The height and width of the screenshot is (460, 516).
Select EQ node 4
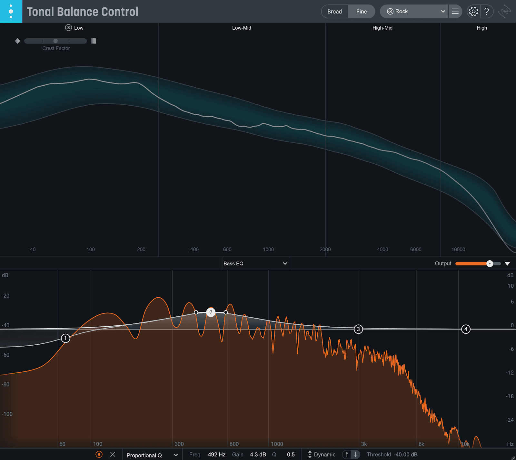pos(466,329)
